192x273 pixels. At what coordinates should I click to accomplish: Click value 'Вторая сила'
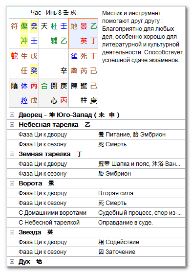coord(116,193)
